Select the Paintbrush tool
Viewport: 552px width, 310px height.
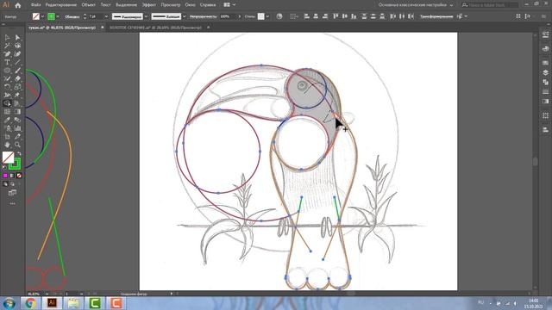click(x=17, y=71)
